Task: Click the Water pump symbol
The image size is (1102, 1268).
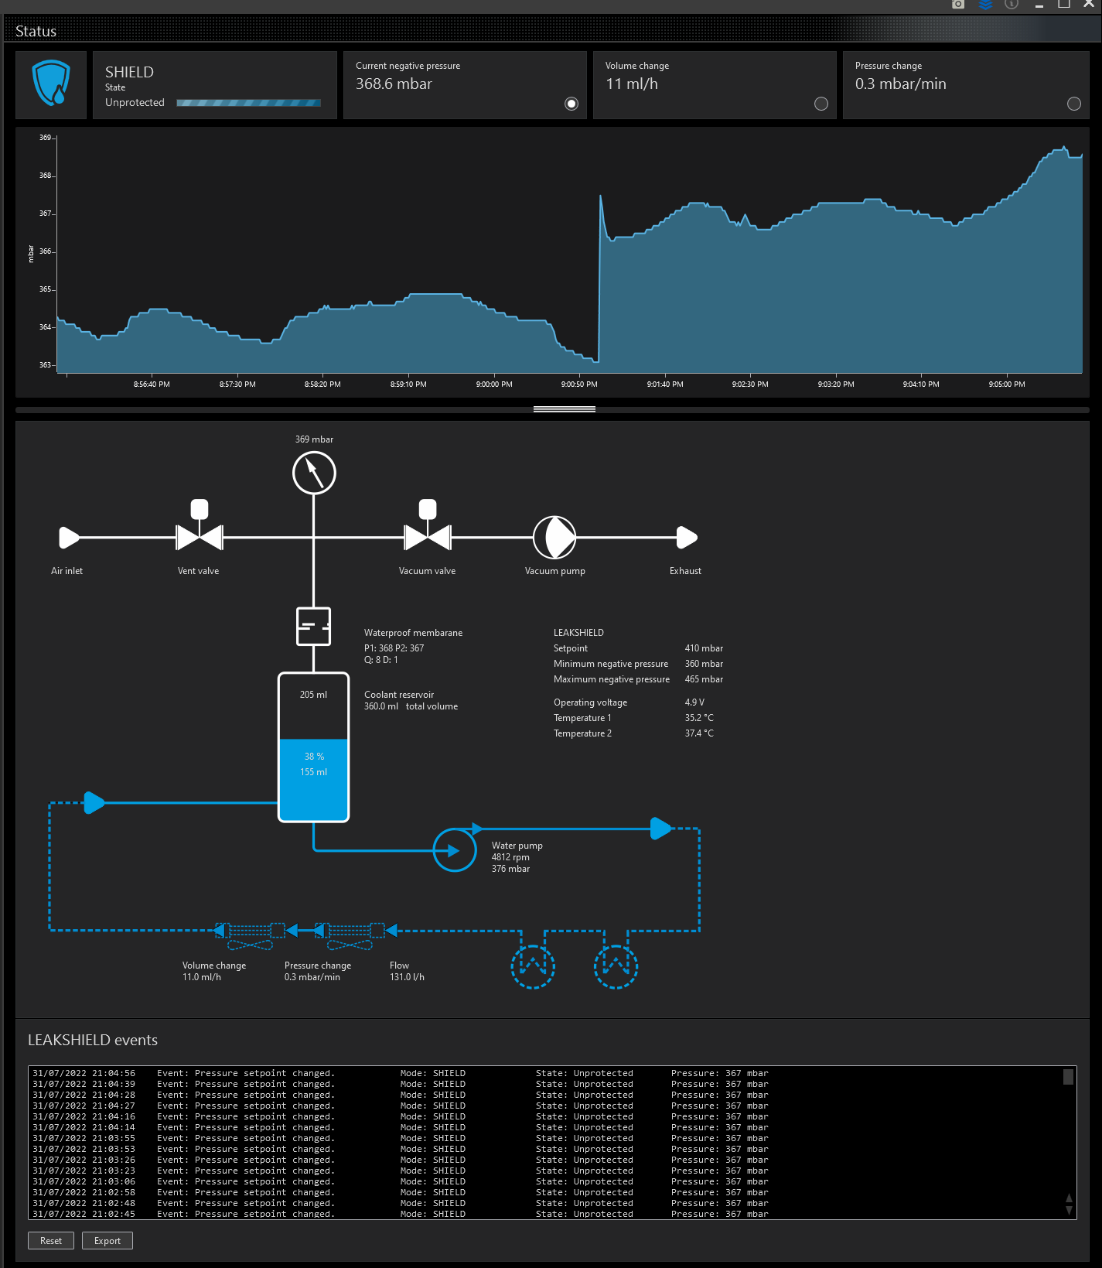Action: click(x=455, y=850)
